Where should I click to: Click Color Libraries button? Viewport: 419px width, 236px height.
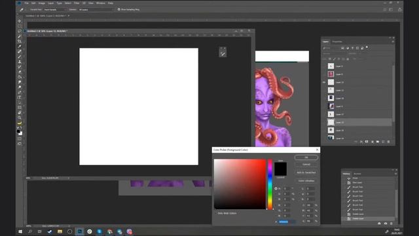(306, 181)
